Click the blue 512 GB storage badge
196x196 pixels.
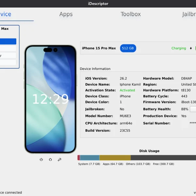point(128,48)
